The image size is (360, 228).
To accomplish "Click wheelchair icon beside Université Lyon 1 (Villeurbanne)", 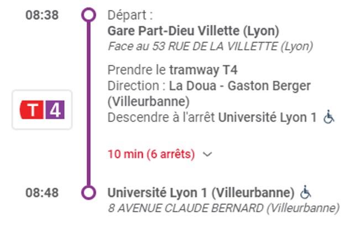I will pos(306,192).
